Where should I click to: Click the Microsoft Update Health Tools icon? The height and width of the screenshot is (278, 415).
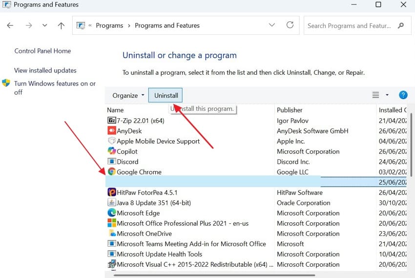pos(112,254)
